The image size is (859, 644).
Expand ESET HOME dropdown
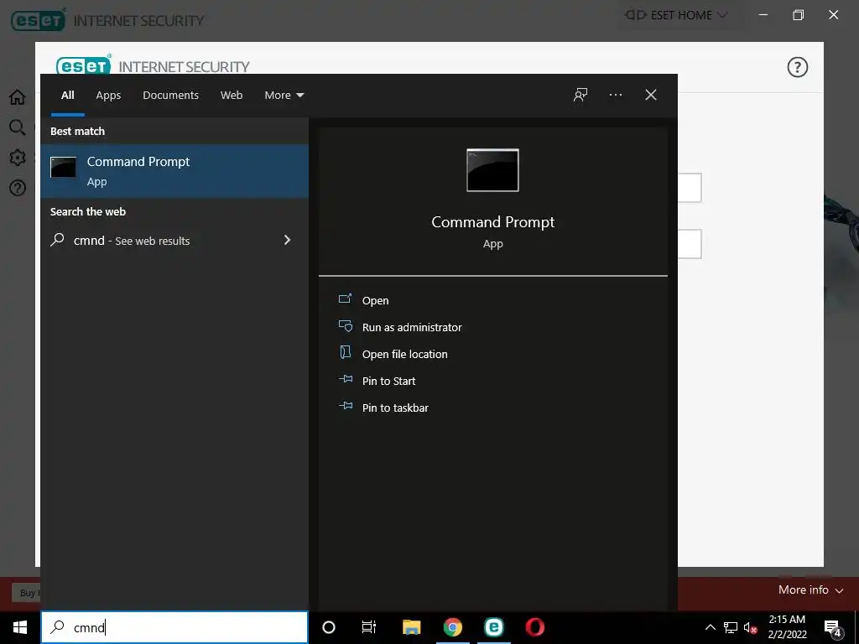click(676, 15)
